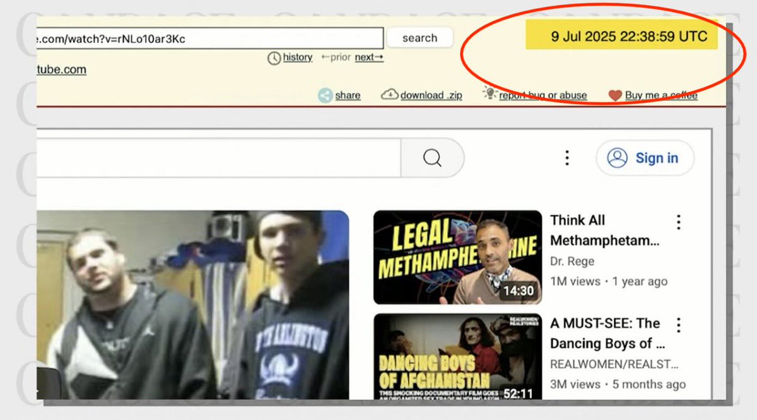Screen dimensions: 757x420
Task: Click the main video player
Action: pyautogui.click(x=192, y=305)
